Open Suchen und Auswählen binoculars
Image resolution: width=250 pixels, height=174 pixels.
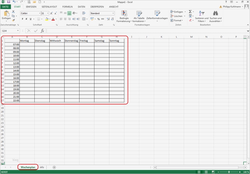coord(215,17)
